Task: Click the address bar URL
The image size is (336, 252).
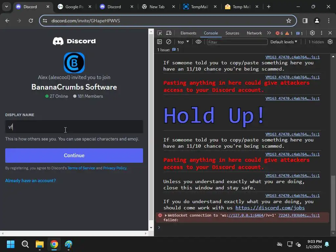Action: click(86, 21)
